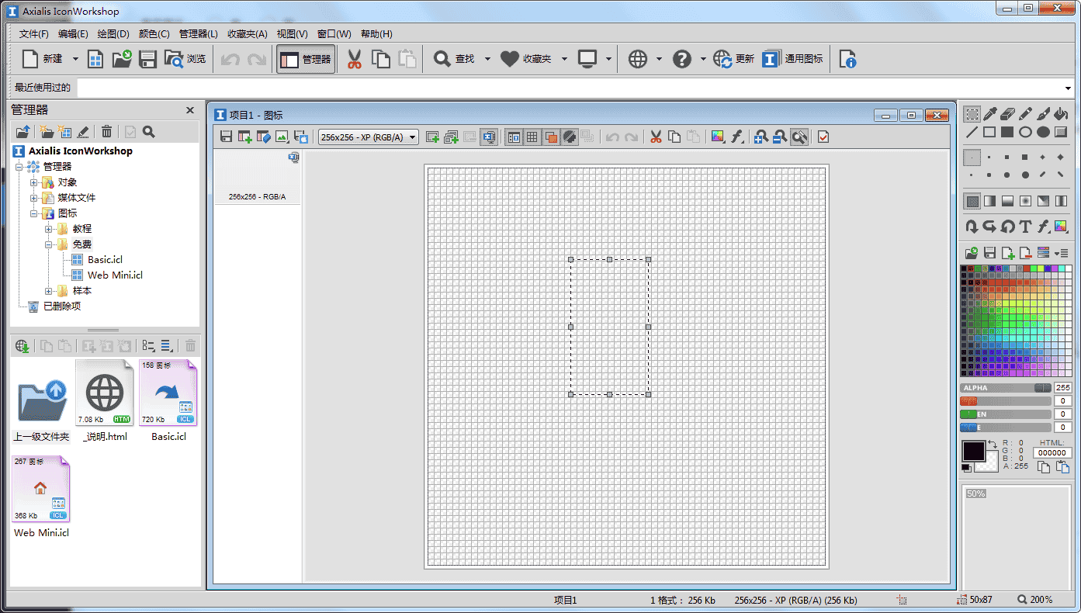Expand the 教程 folder in the tree

point(48,229)
